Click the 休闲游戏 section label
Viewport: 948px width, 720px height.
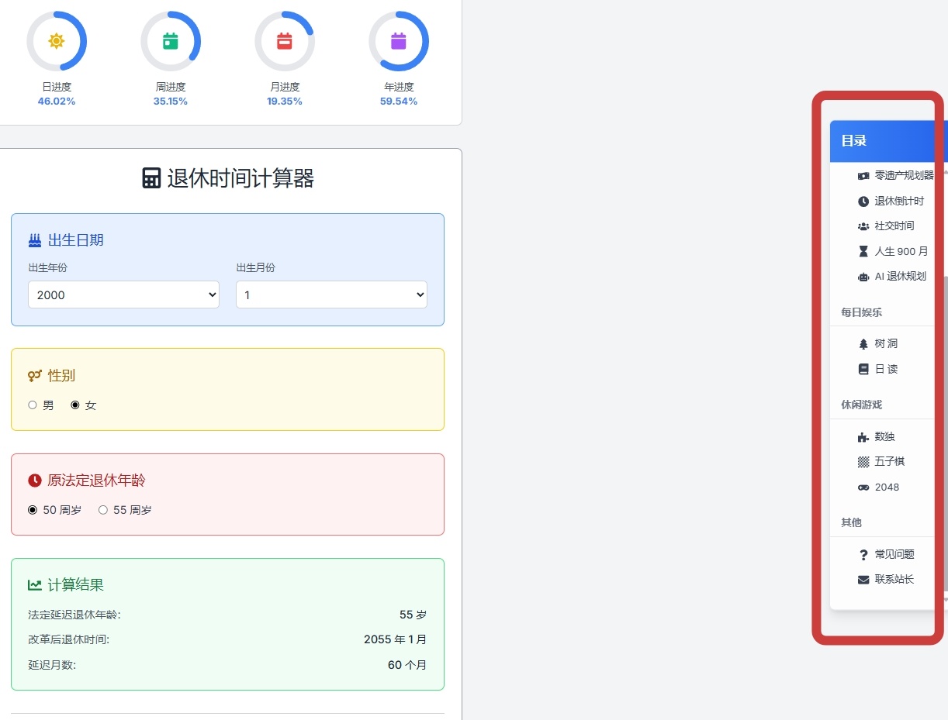pos(862,405)
